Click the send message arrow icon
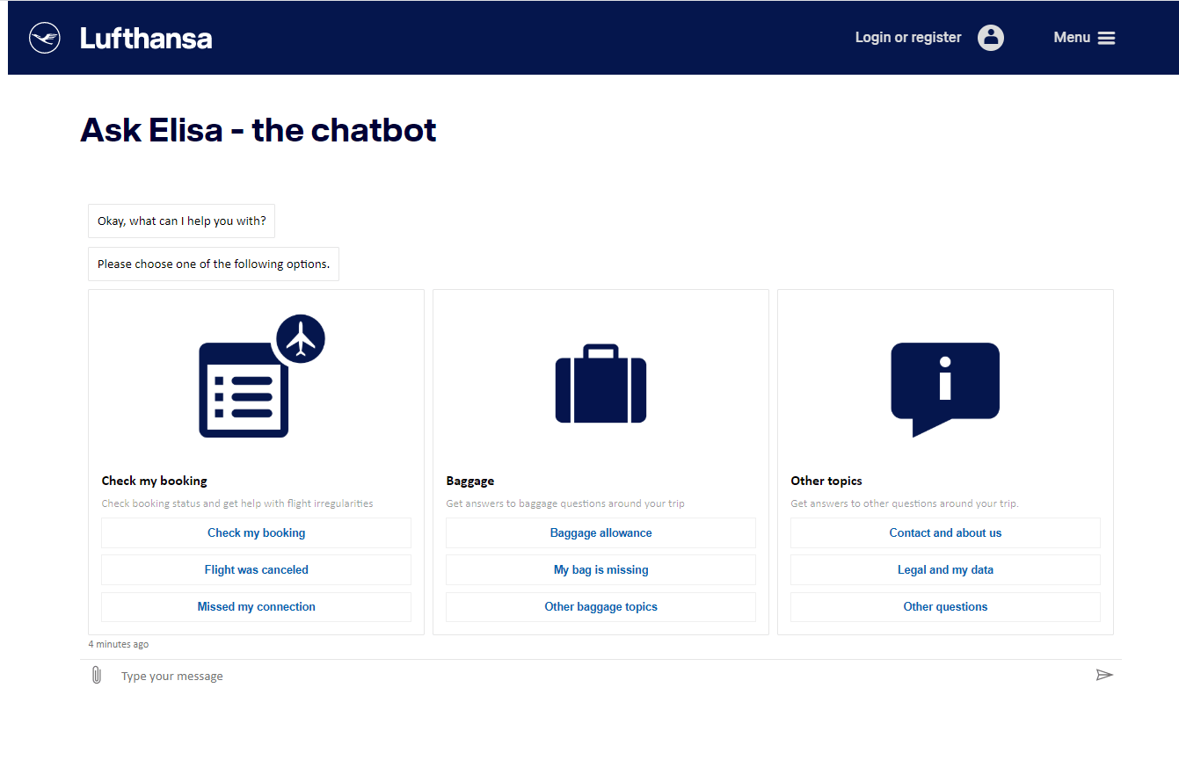The height and width of the screenshot is (782, 1179). pos(1104,675)
